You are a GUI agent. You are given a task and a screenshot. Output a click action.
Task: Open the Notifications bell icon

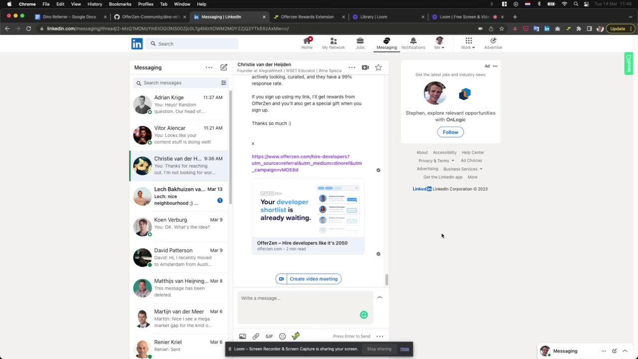413,43
